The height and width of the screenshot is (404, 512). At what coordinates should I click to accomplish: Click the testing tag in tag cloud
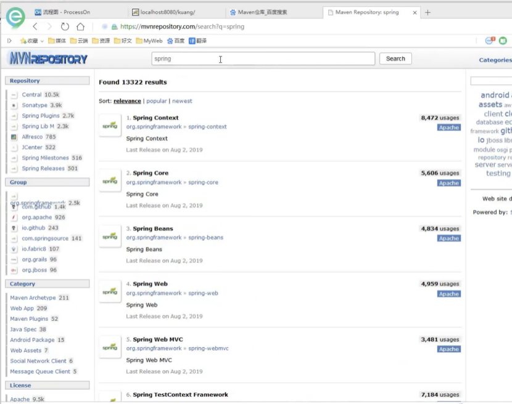[x=498, y=174]
